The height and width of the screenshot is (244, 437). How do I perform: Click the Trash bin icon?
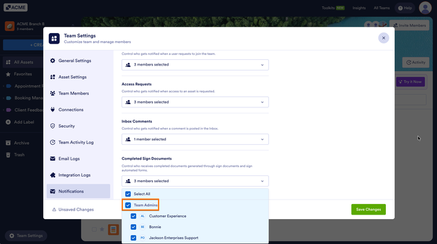[8, 155]
